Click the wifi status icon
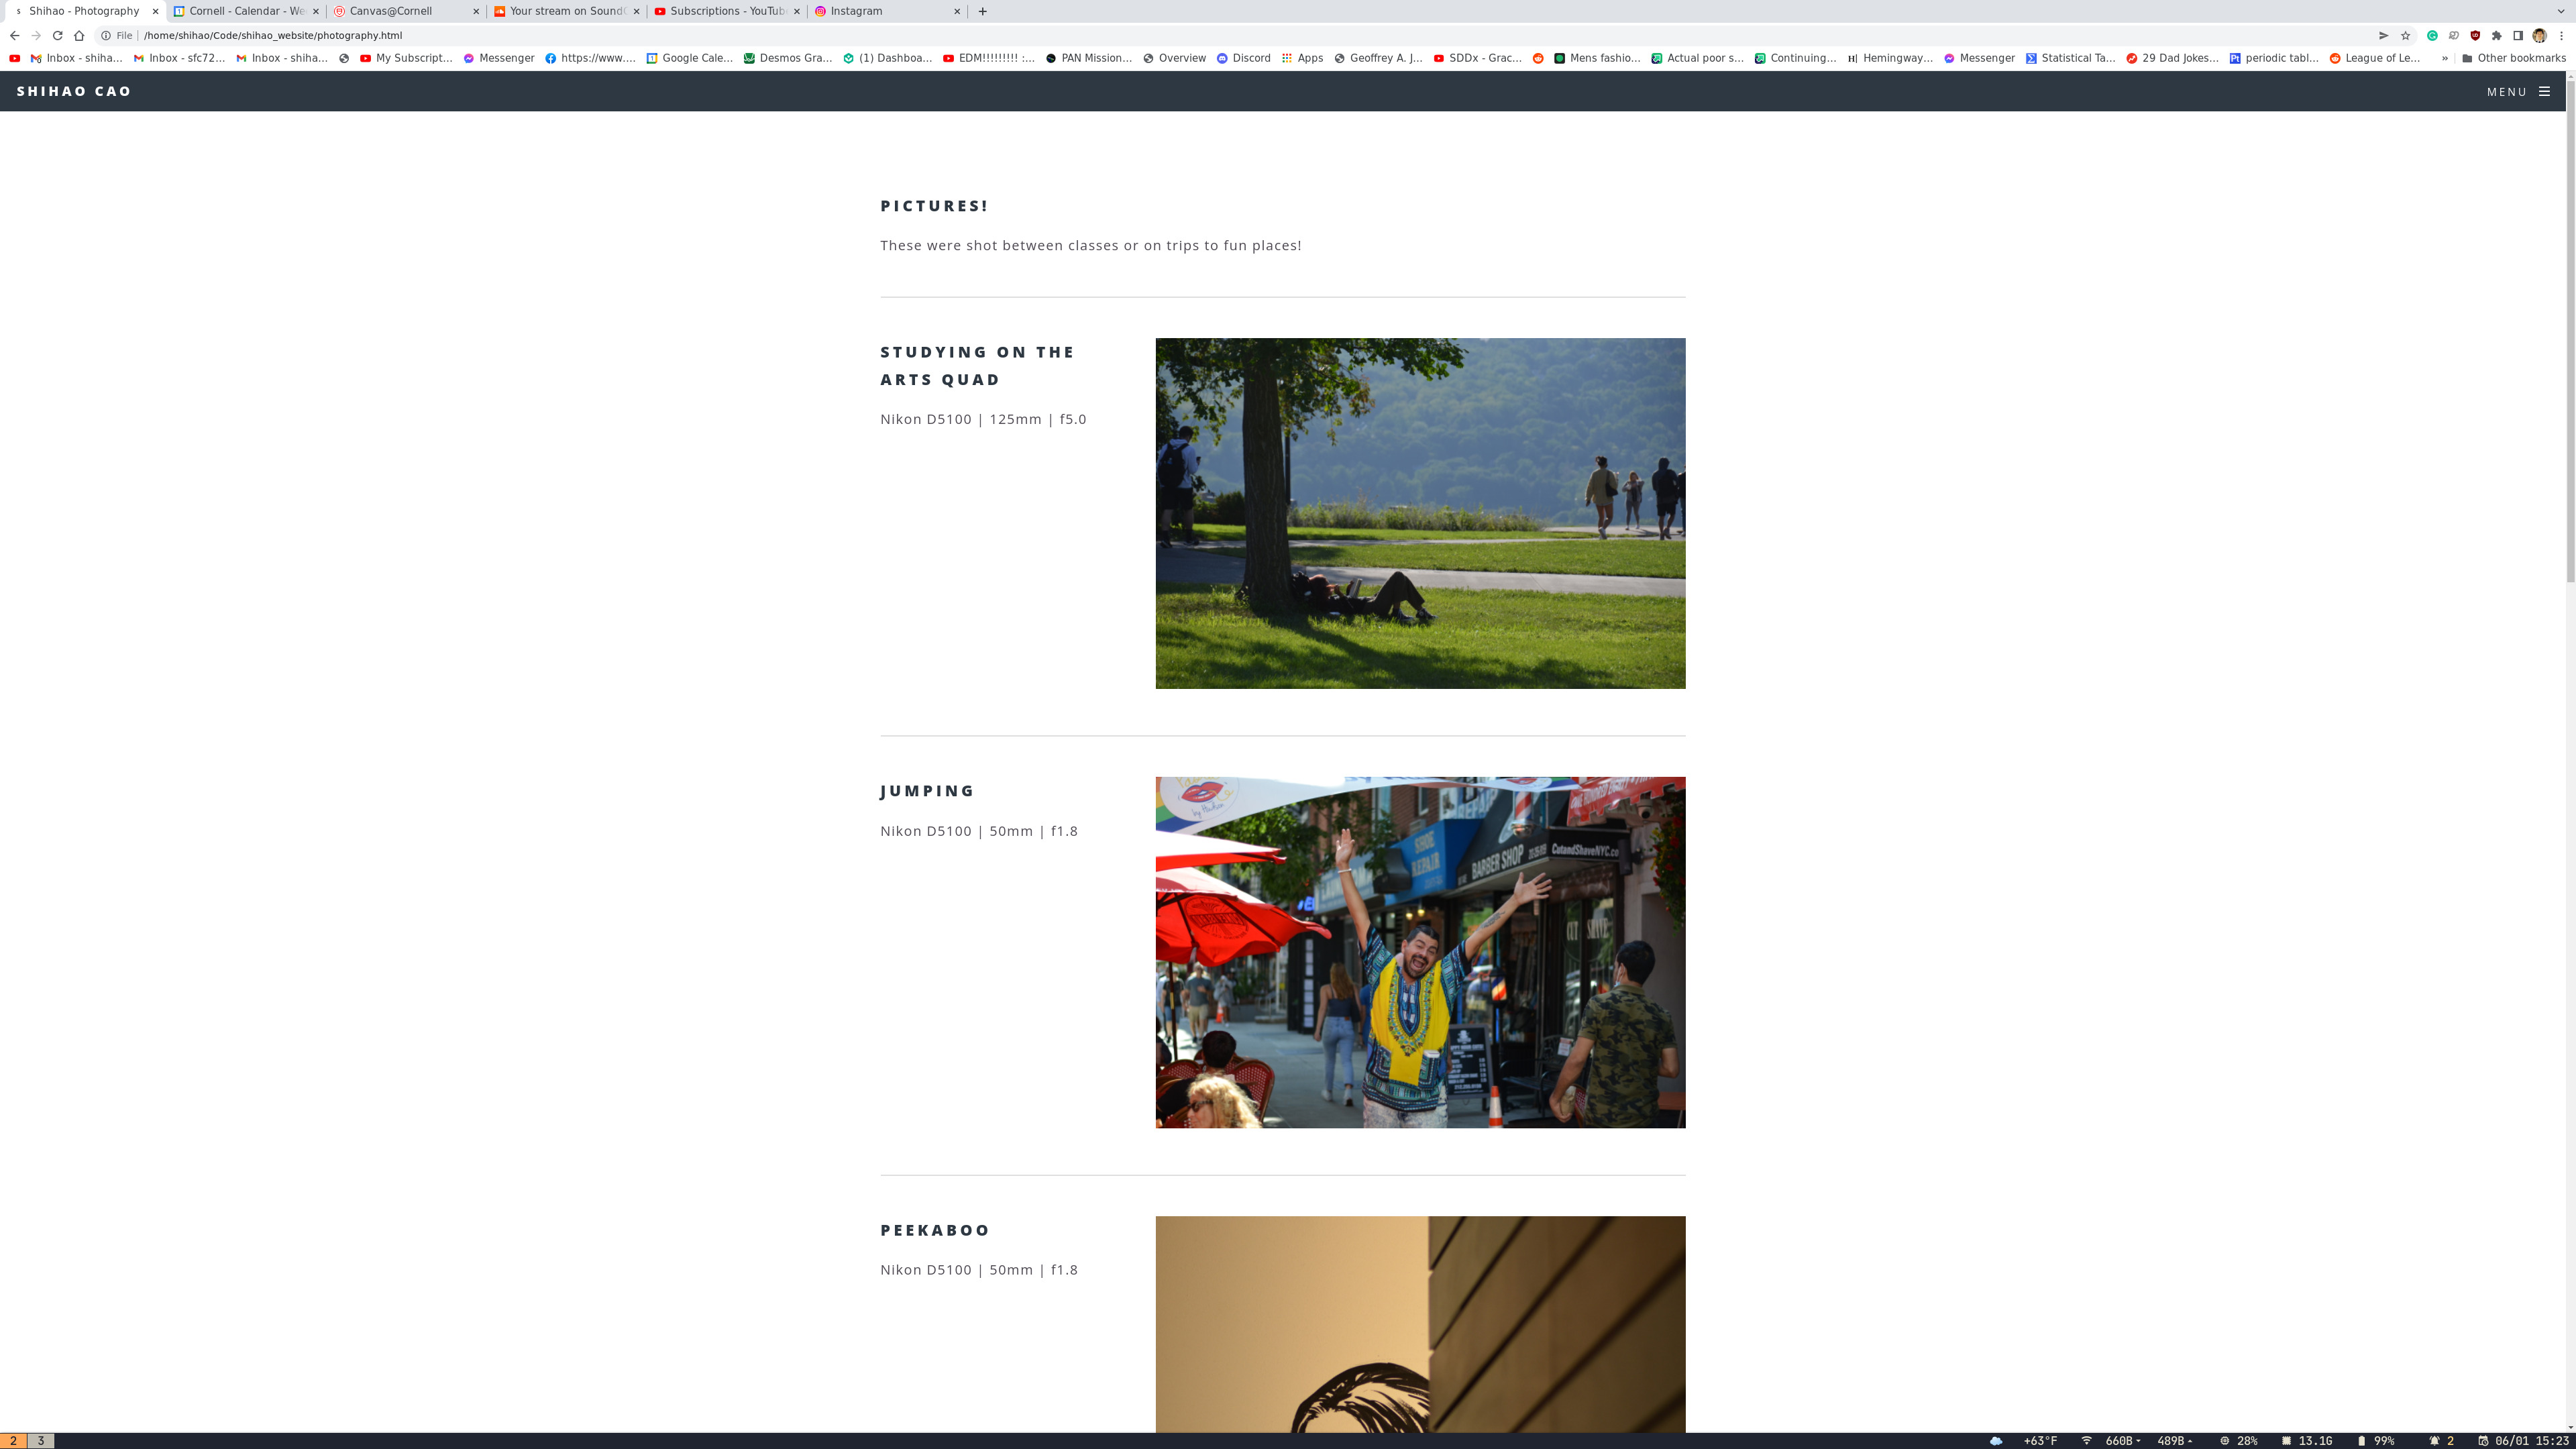Screen dimensions: 2576x1449 pos(2086,1441)
